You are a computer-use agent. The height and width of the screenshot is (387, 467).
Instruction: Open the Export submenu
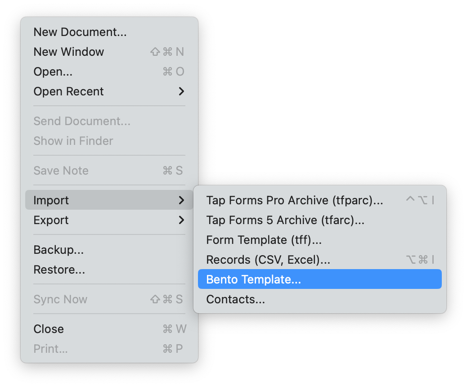tap(109, 220)
